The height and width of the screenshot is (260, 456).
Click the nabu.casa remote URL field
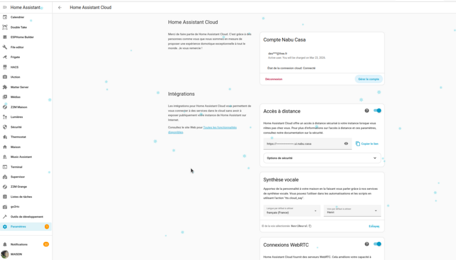[x=303, y=144]
